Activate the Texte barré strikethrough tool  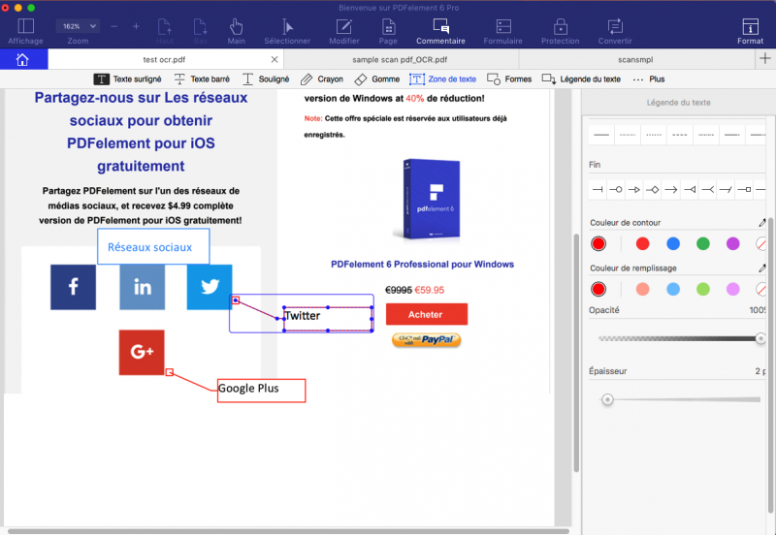coord(202,79)
